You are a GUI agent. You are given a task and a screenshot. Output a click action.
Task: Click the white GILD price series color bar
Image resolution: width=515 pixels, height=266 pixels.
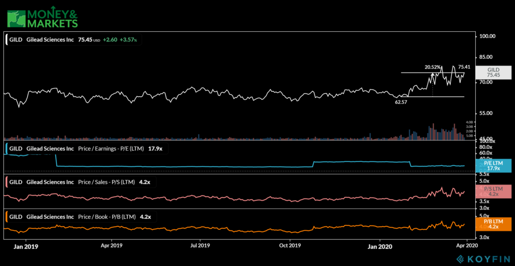(x=6, y=39)
